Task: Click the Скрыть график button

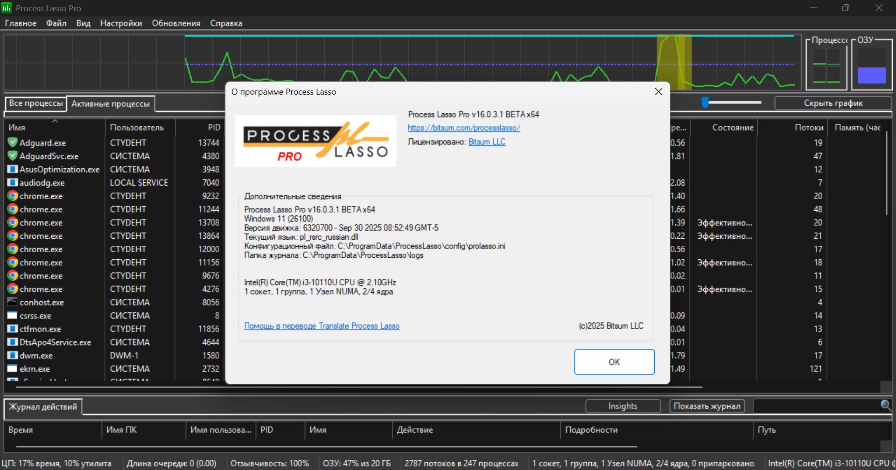Action: click(833, 103)
